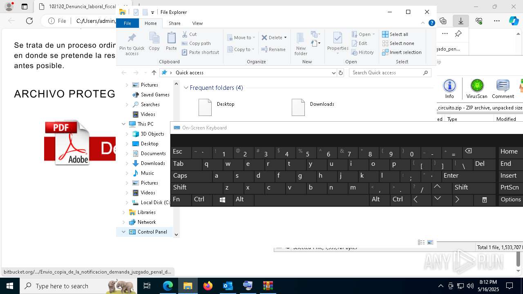Expand the Libraries tree node
The height and width of the screenshot is (294, 523).
[x=124, y=212]
